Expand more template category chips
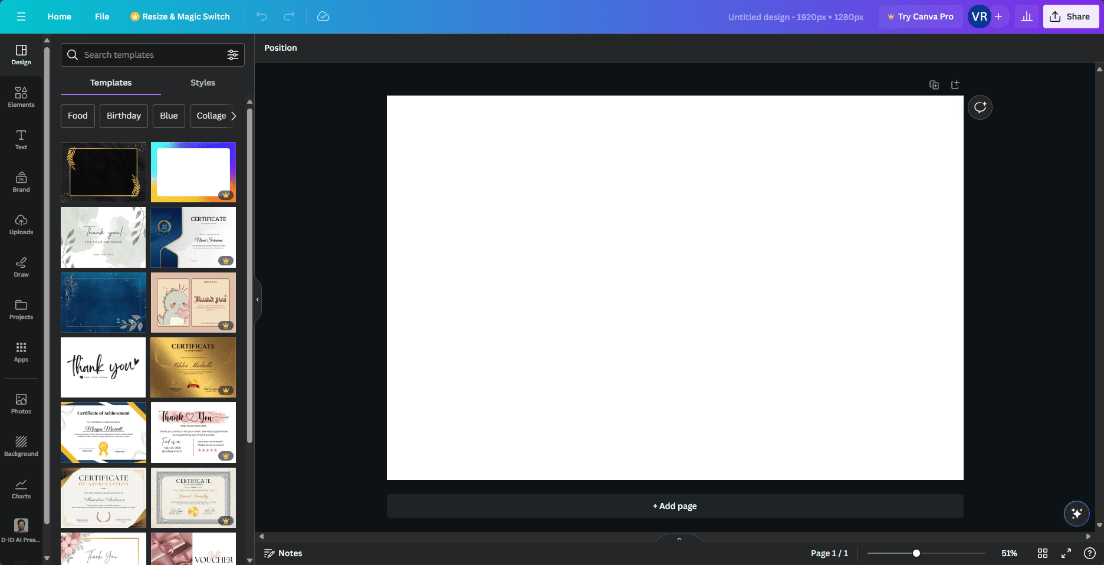Screen dimensions: 1104x565 234,116
